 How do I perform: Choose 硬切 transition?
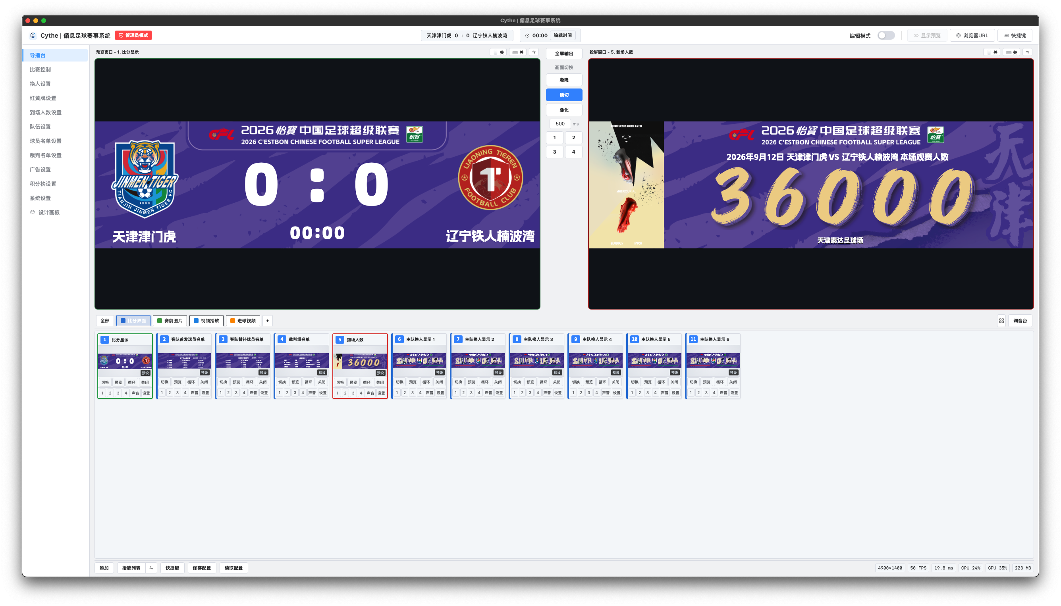point(564,95)
